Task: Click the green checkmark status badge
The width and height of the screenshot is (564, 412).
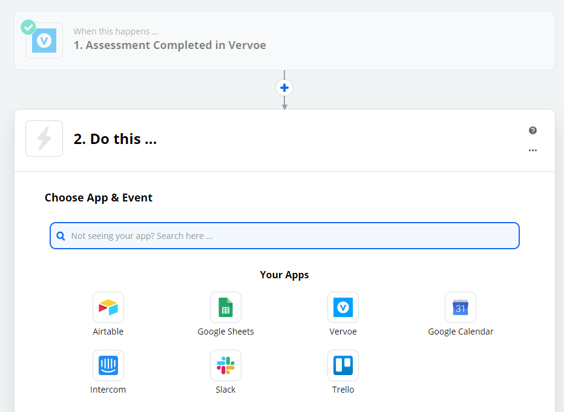Action: (x=28, y=27)
